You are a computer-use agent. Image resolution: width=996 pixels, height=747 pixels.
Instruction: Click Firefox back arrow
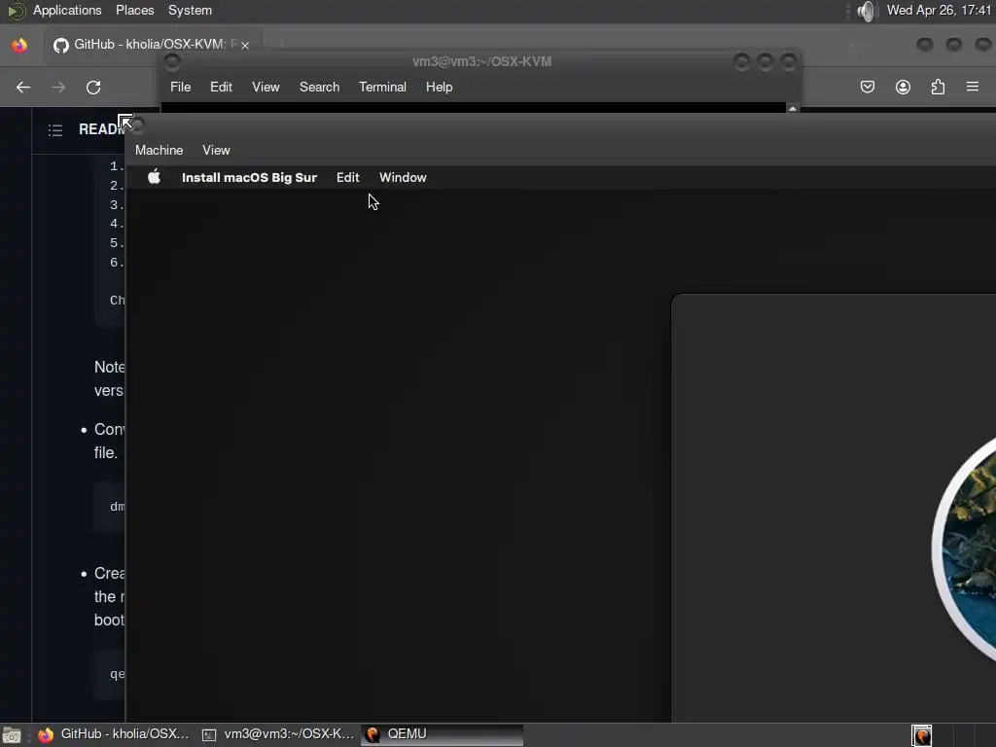point(23,87)
